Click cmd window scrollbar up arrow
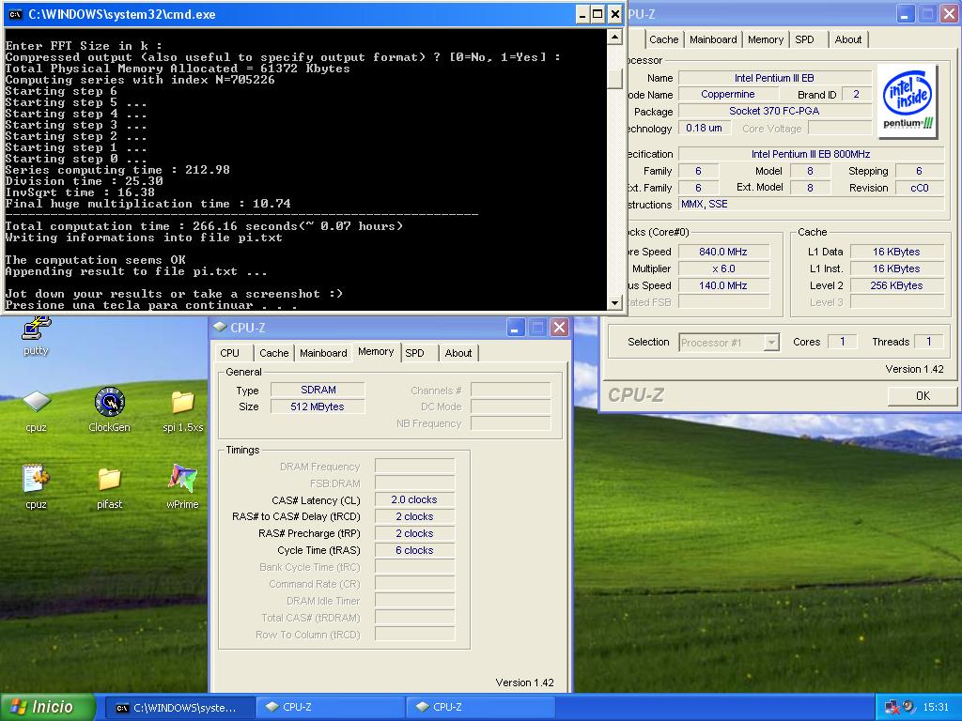The image size is (962, 721). point(614,38)
